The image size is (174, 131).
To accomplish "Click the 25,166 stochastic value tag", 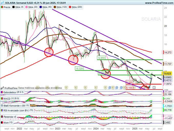I will (168, 95).
